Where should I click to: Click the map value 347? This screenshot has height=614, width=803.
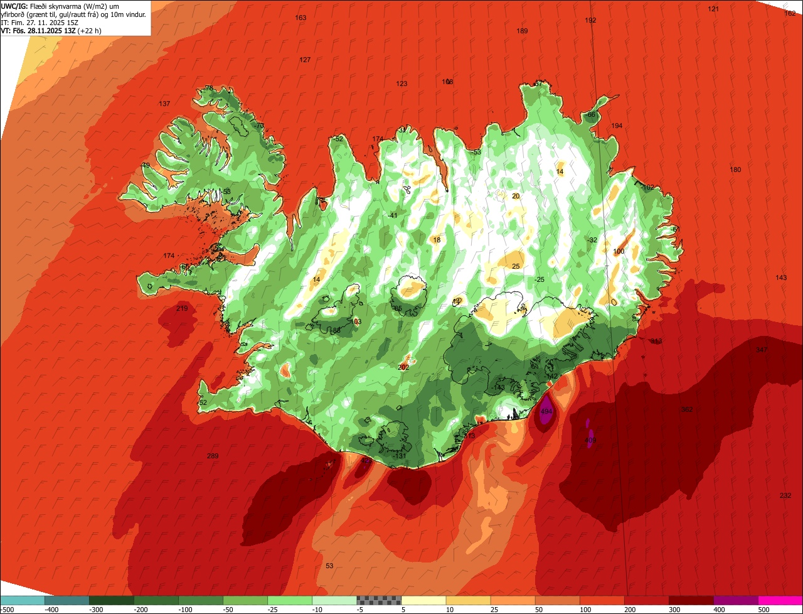coord(762,350)
